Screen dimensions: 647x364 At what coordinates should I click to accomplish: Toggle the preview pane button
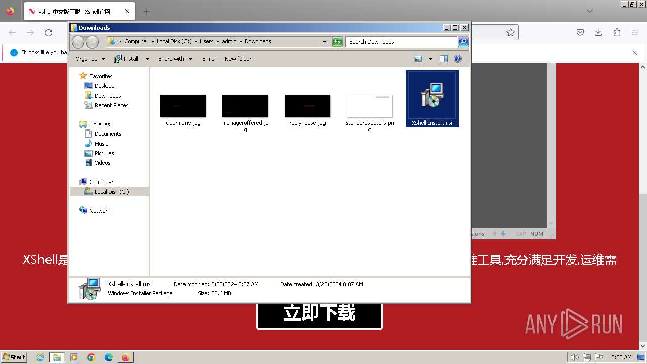pyautogui.click(x=444, y=59)
